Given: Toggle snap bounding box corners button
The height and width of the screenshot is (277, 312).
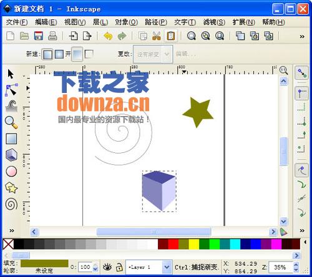Looking at the screenshot, I should (302, 94).
